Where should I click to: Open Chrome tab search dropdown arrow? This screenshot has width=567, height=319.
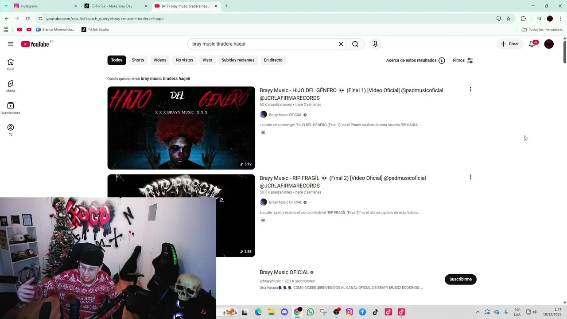[6, 6]
